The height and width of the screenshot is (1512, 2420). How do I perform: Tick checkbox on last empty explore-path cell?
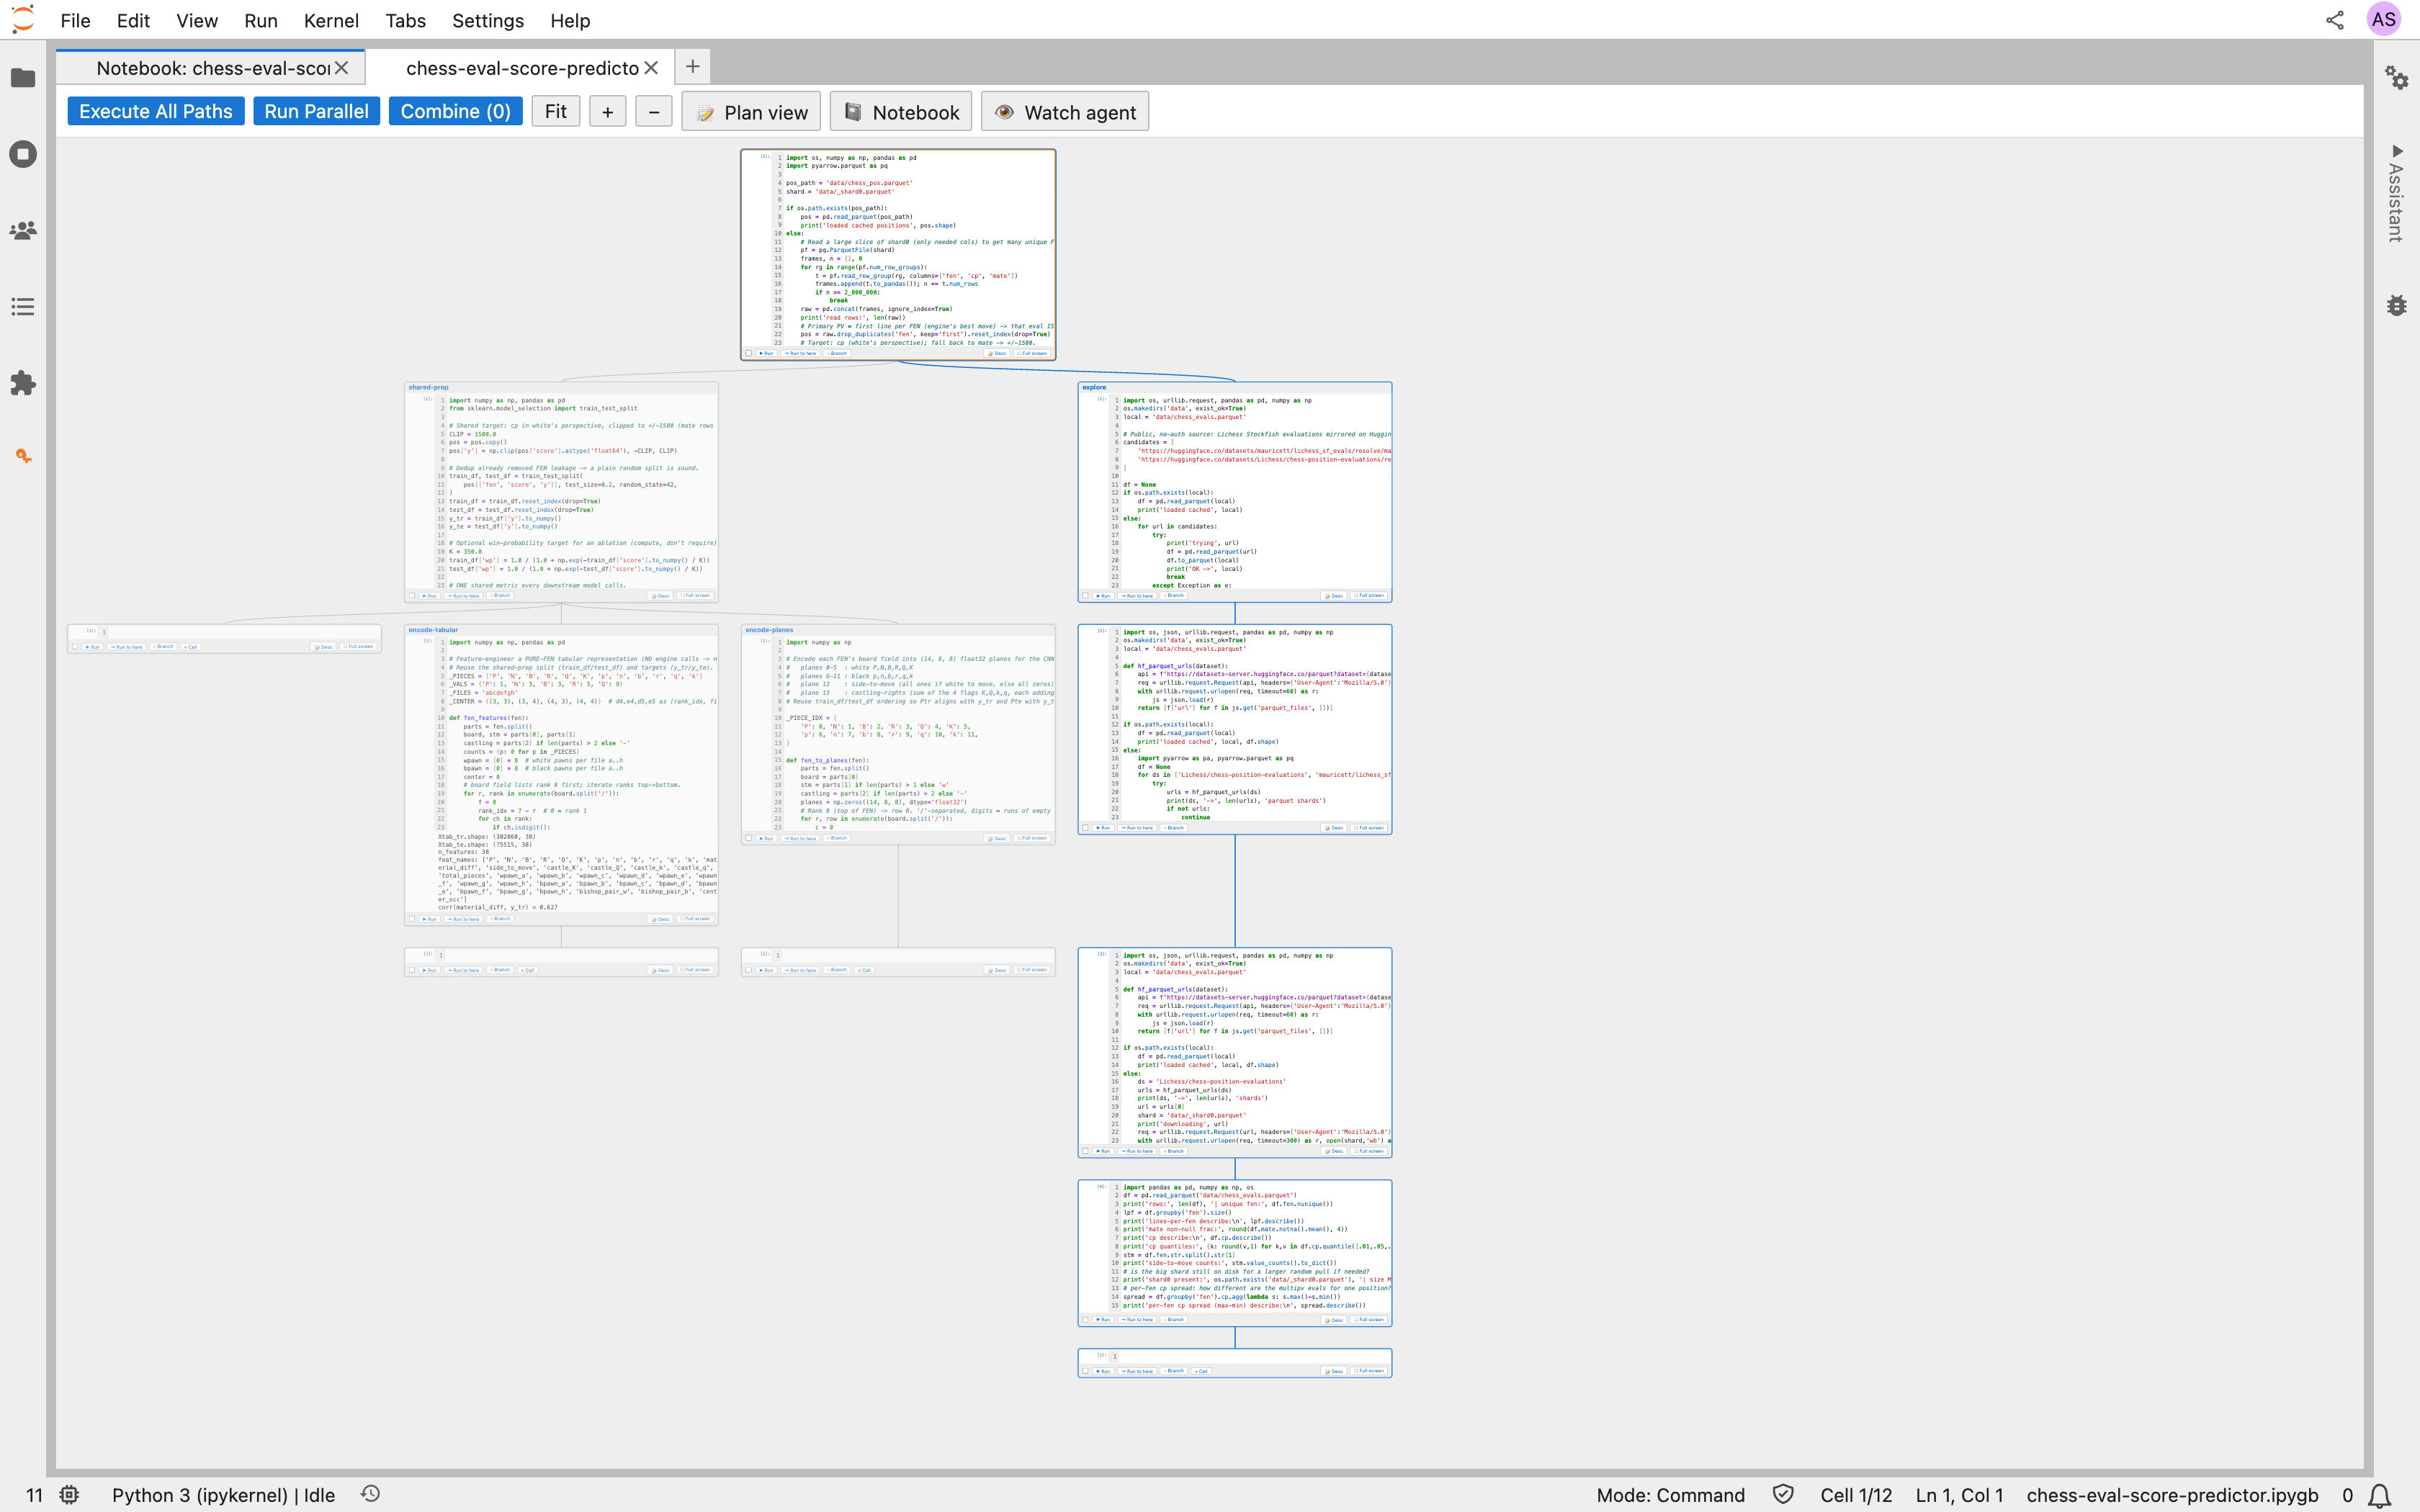click(x=1085, y=1371)
